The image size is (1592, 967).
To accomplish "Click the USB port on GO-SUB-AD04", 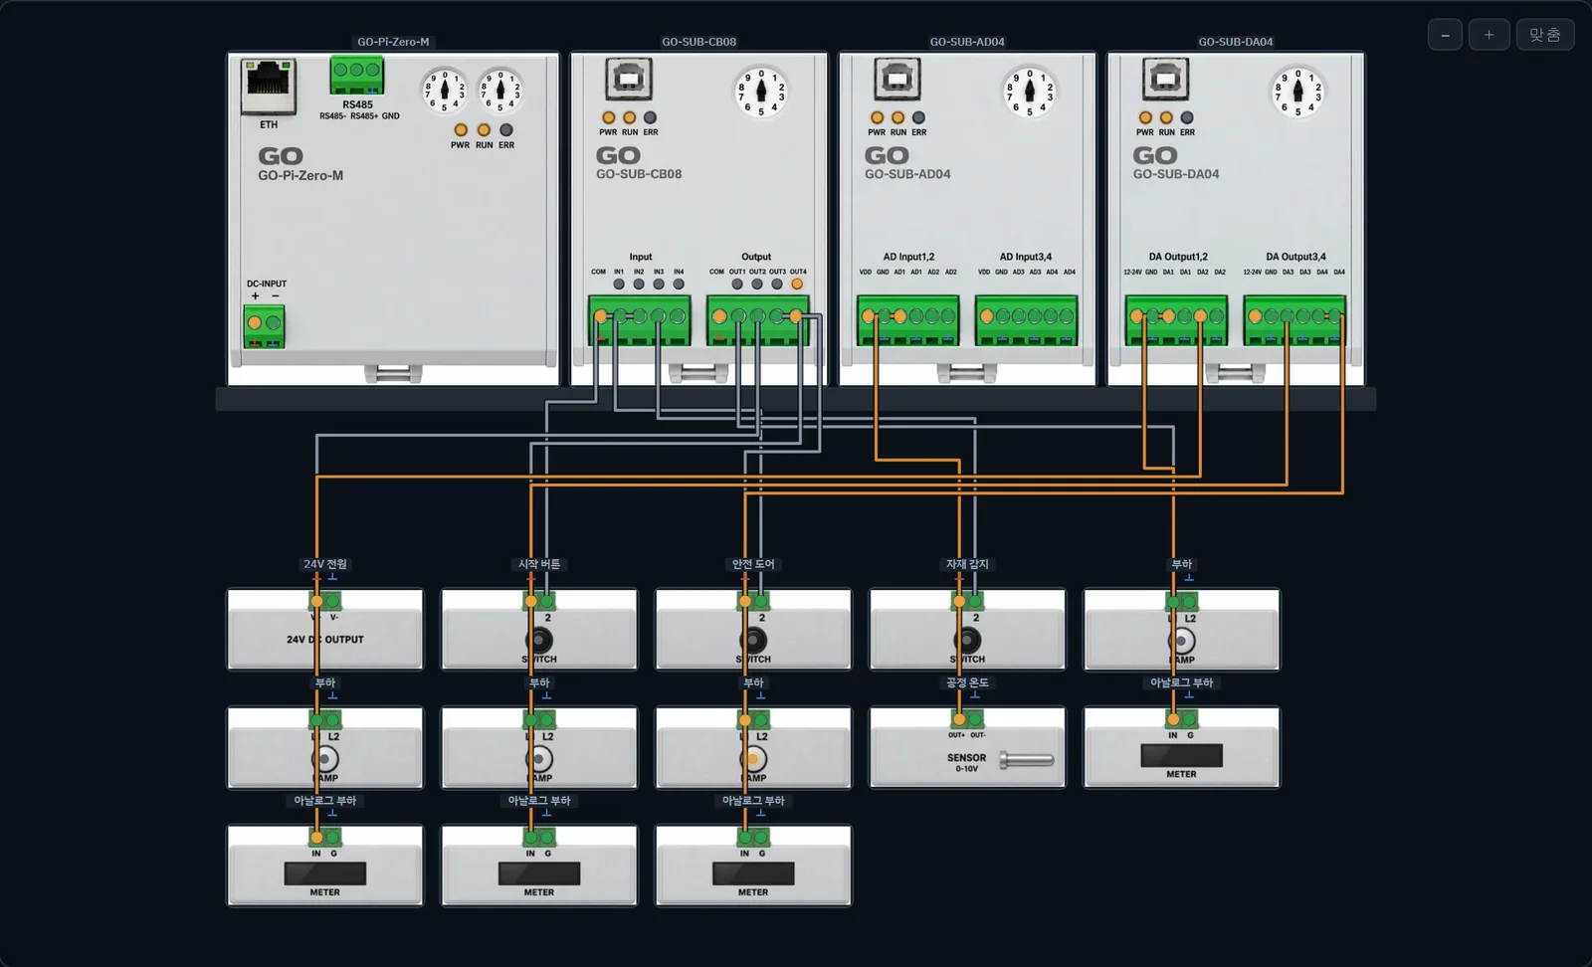I will [897, 79].
